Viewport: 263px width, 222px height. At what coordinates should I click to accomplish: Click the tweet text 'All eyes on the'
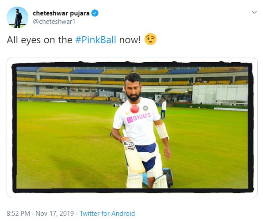tap(40, 40)
